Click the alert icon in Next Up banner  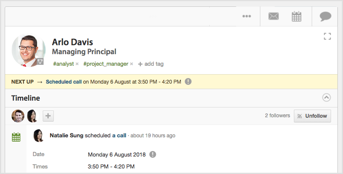tap(188, 81)
